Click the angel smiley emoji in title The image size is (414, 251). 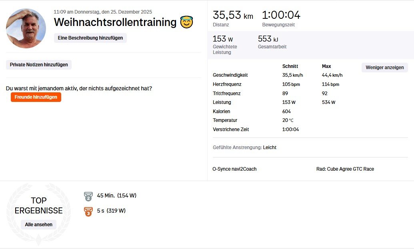[186, 22]
